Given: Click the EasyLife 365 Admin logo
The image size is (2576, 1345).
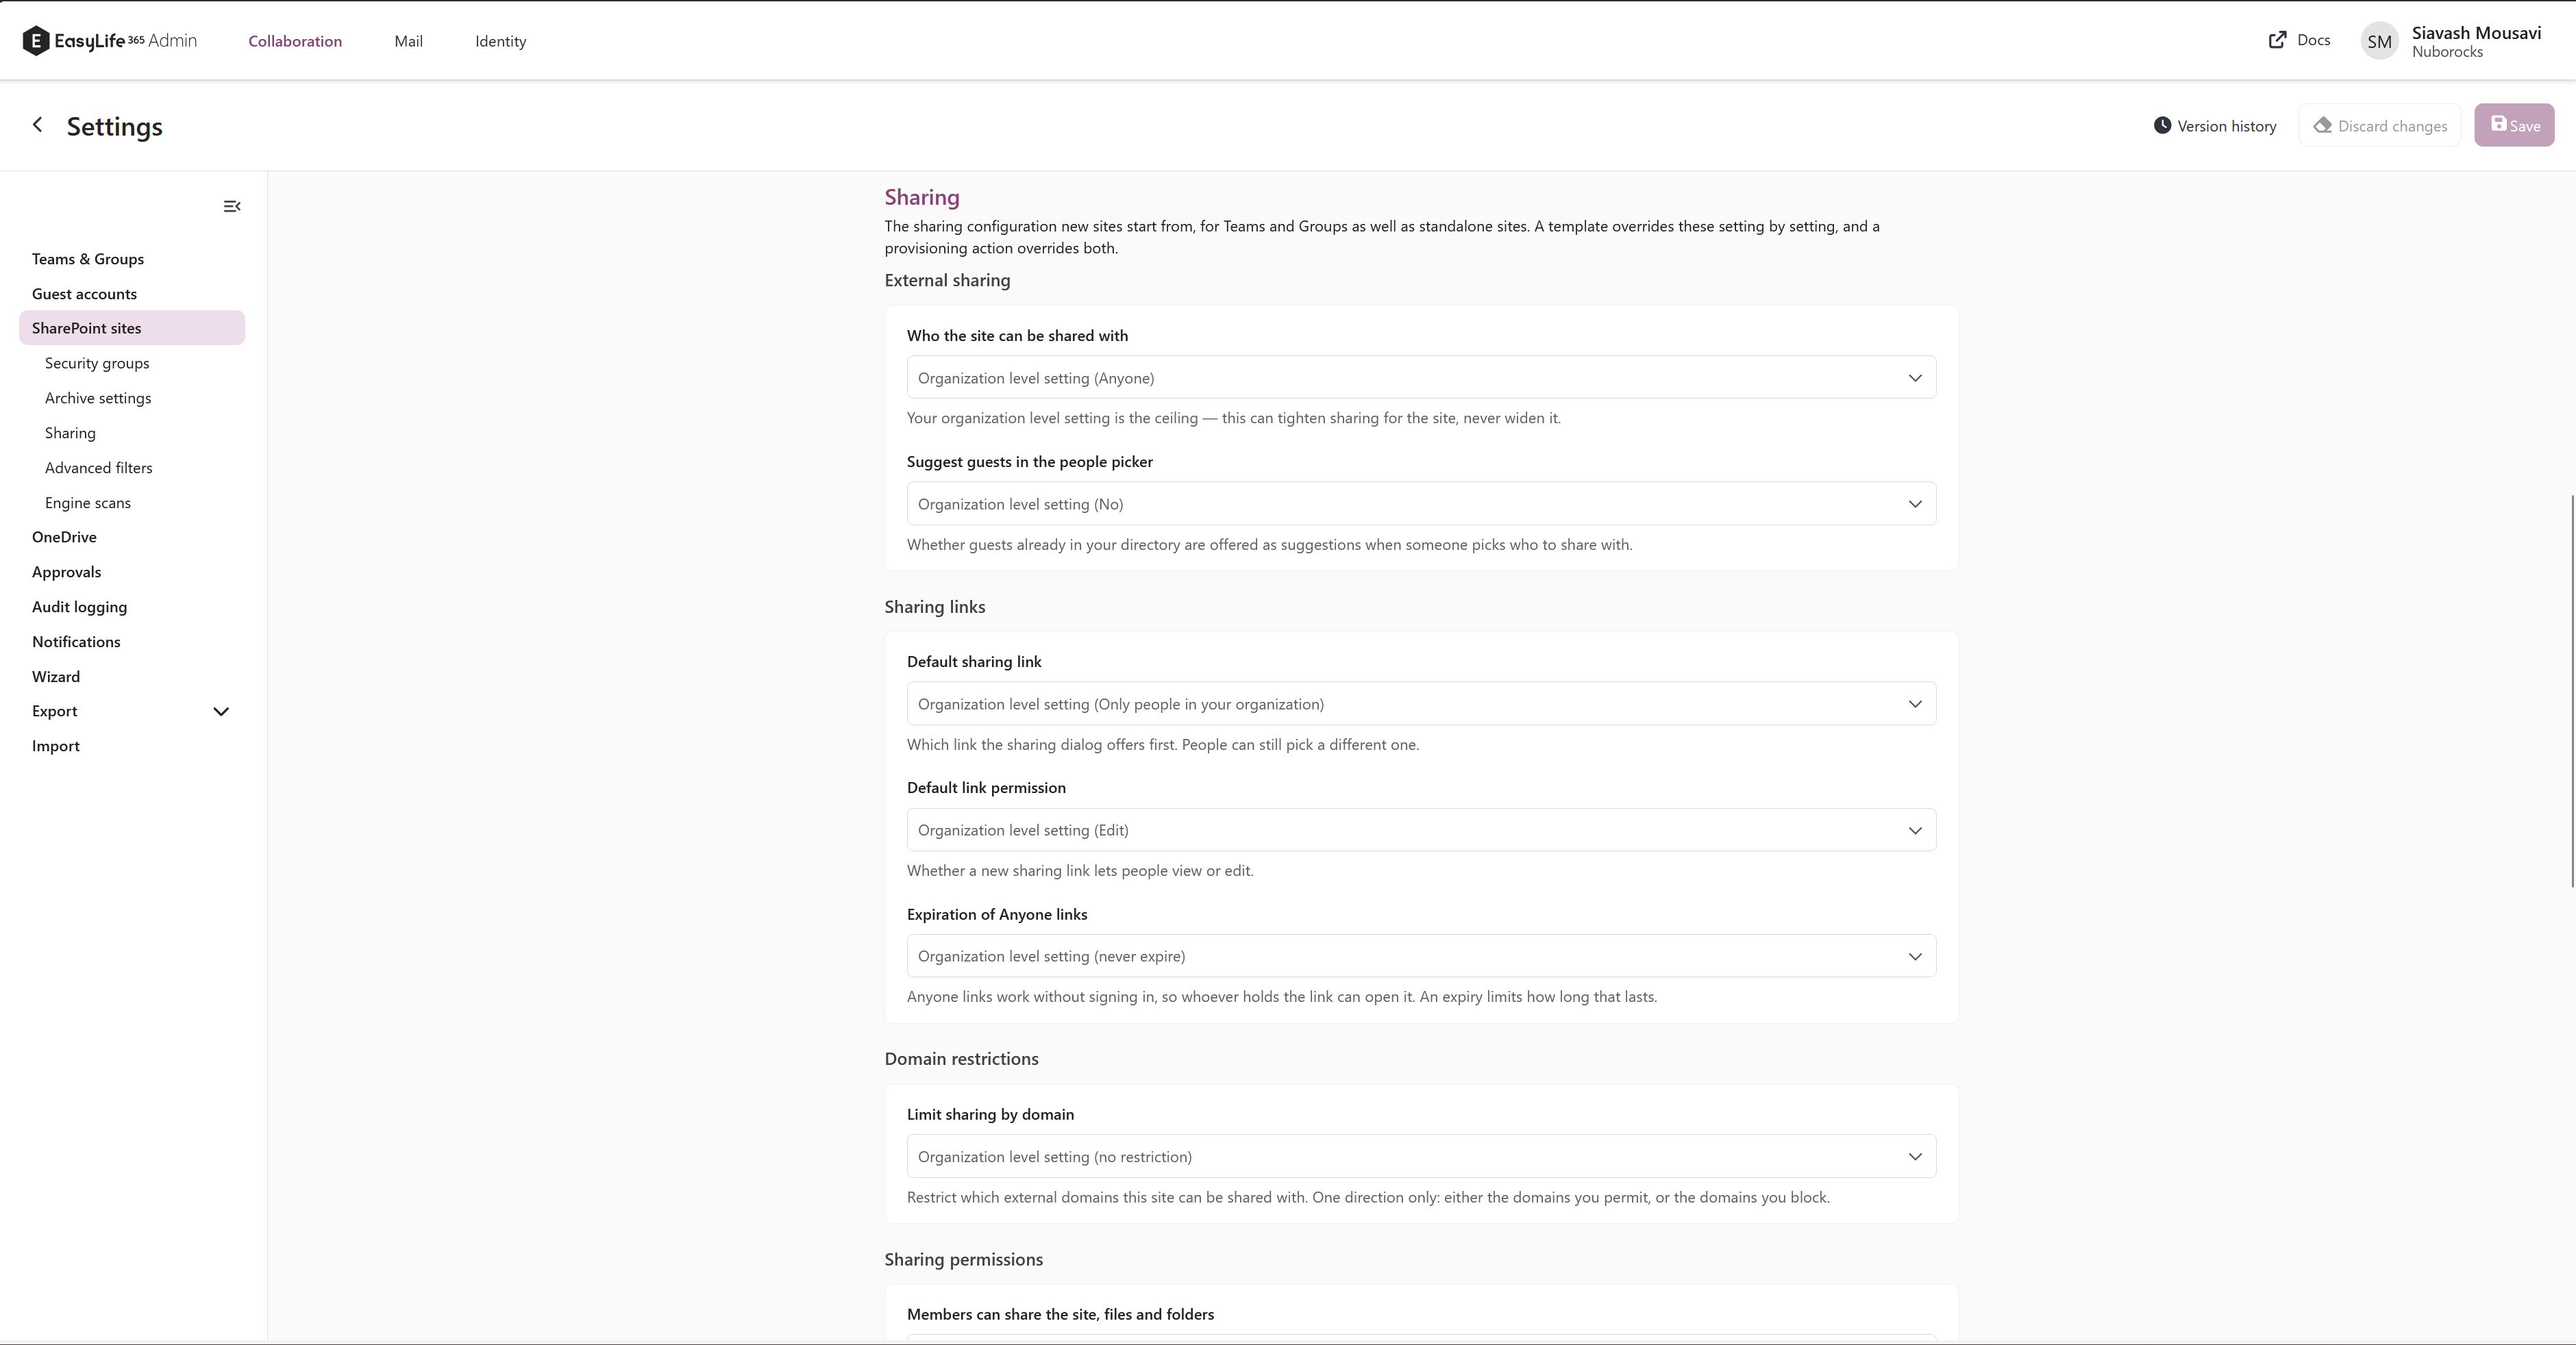Looking at the screenshot, I should click(110, 41).
